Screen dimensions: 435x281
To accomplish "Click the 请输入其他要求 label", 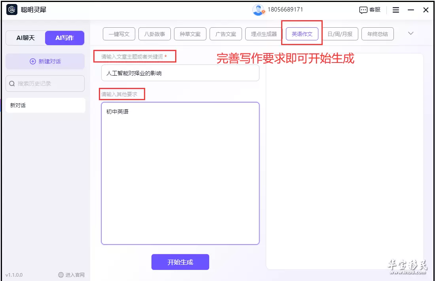I will [x=119, y=95].
